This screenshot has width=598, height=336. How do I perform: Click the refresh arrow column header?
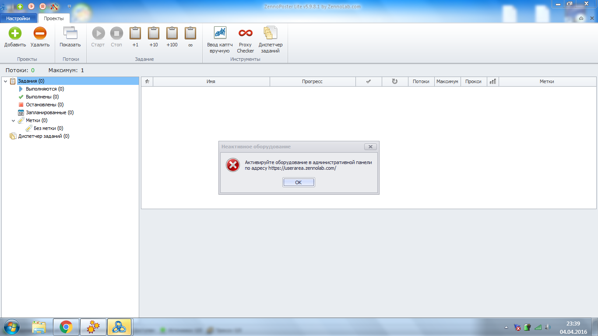tap(395, 81)
